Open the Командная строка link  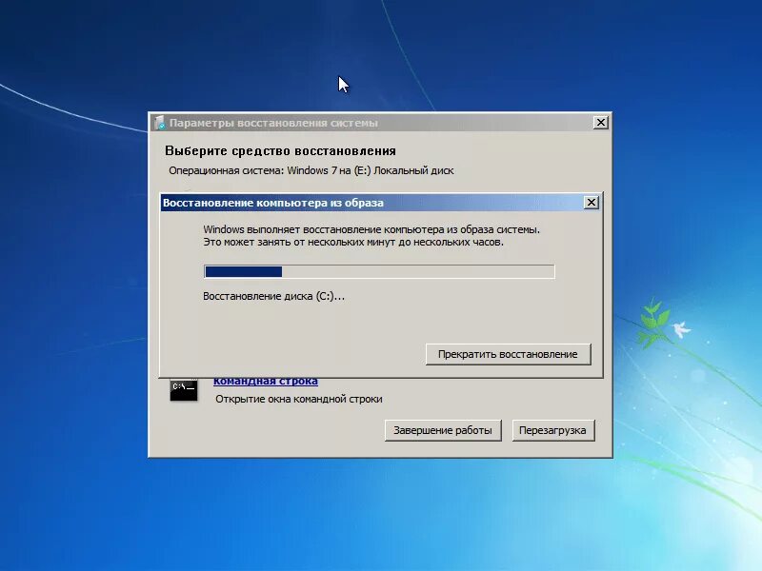click(266, 382)
